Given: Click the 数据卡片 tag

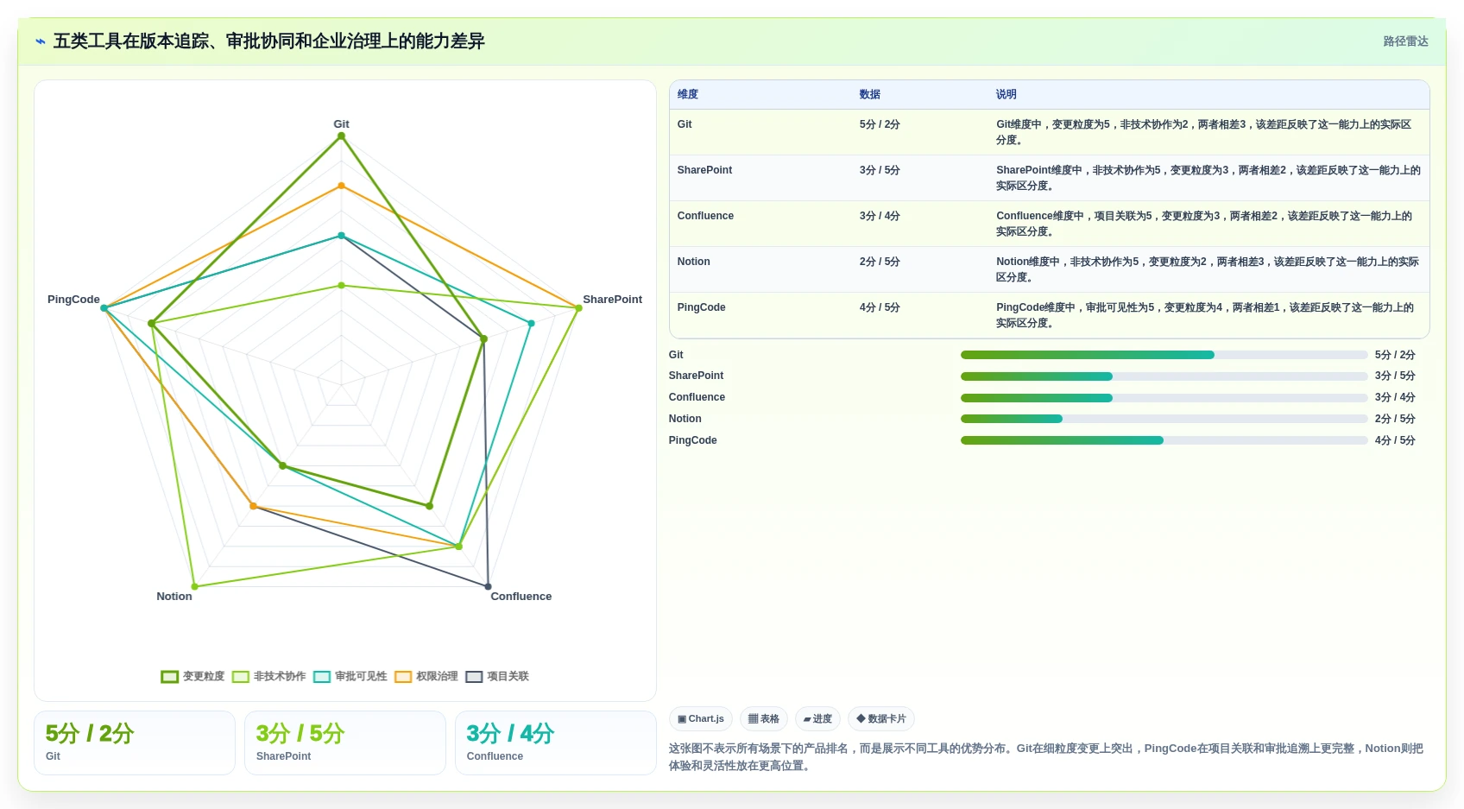Looking at the screenshot, I should (881, 718).
